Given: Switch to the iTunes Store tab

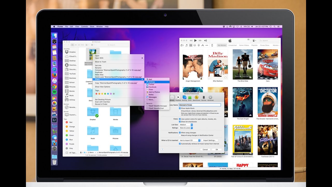Looking at the screenshot, I should pos(265,45).
